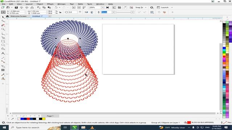Toggle show grid button

pos(119,8)
